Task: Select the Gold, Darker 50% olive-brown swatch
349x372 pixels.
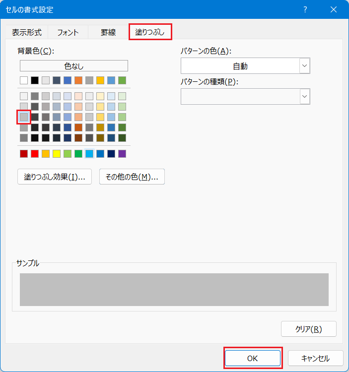Action: click(x=100, y=138)
